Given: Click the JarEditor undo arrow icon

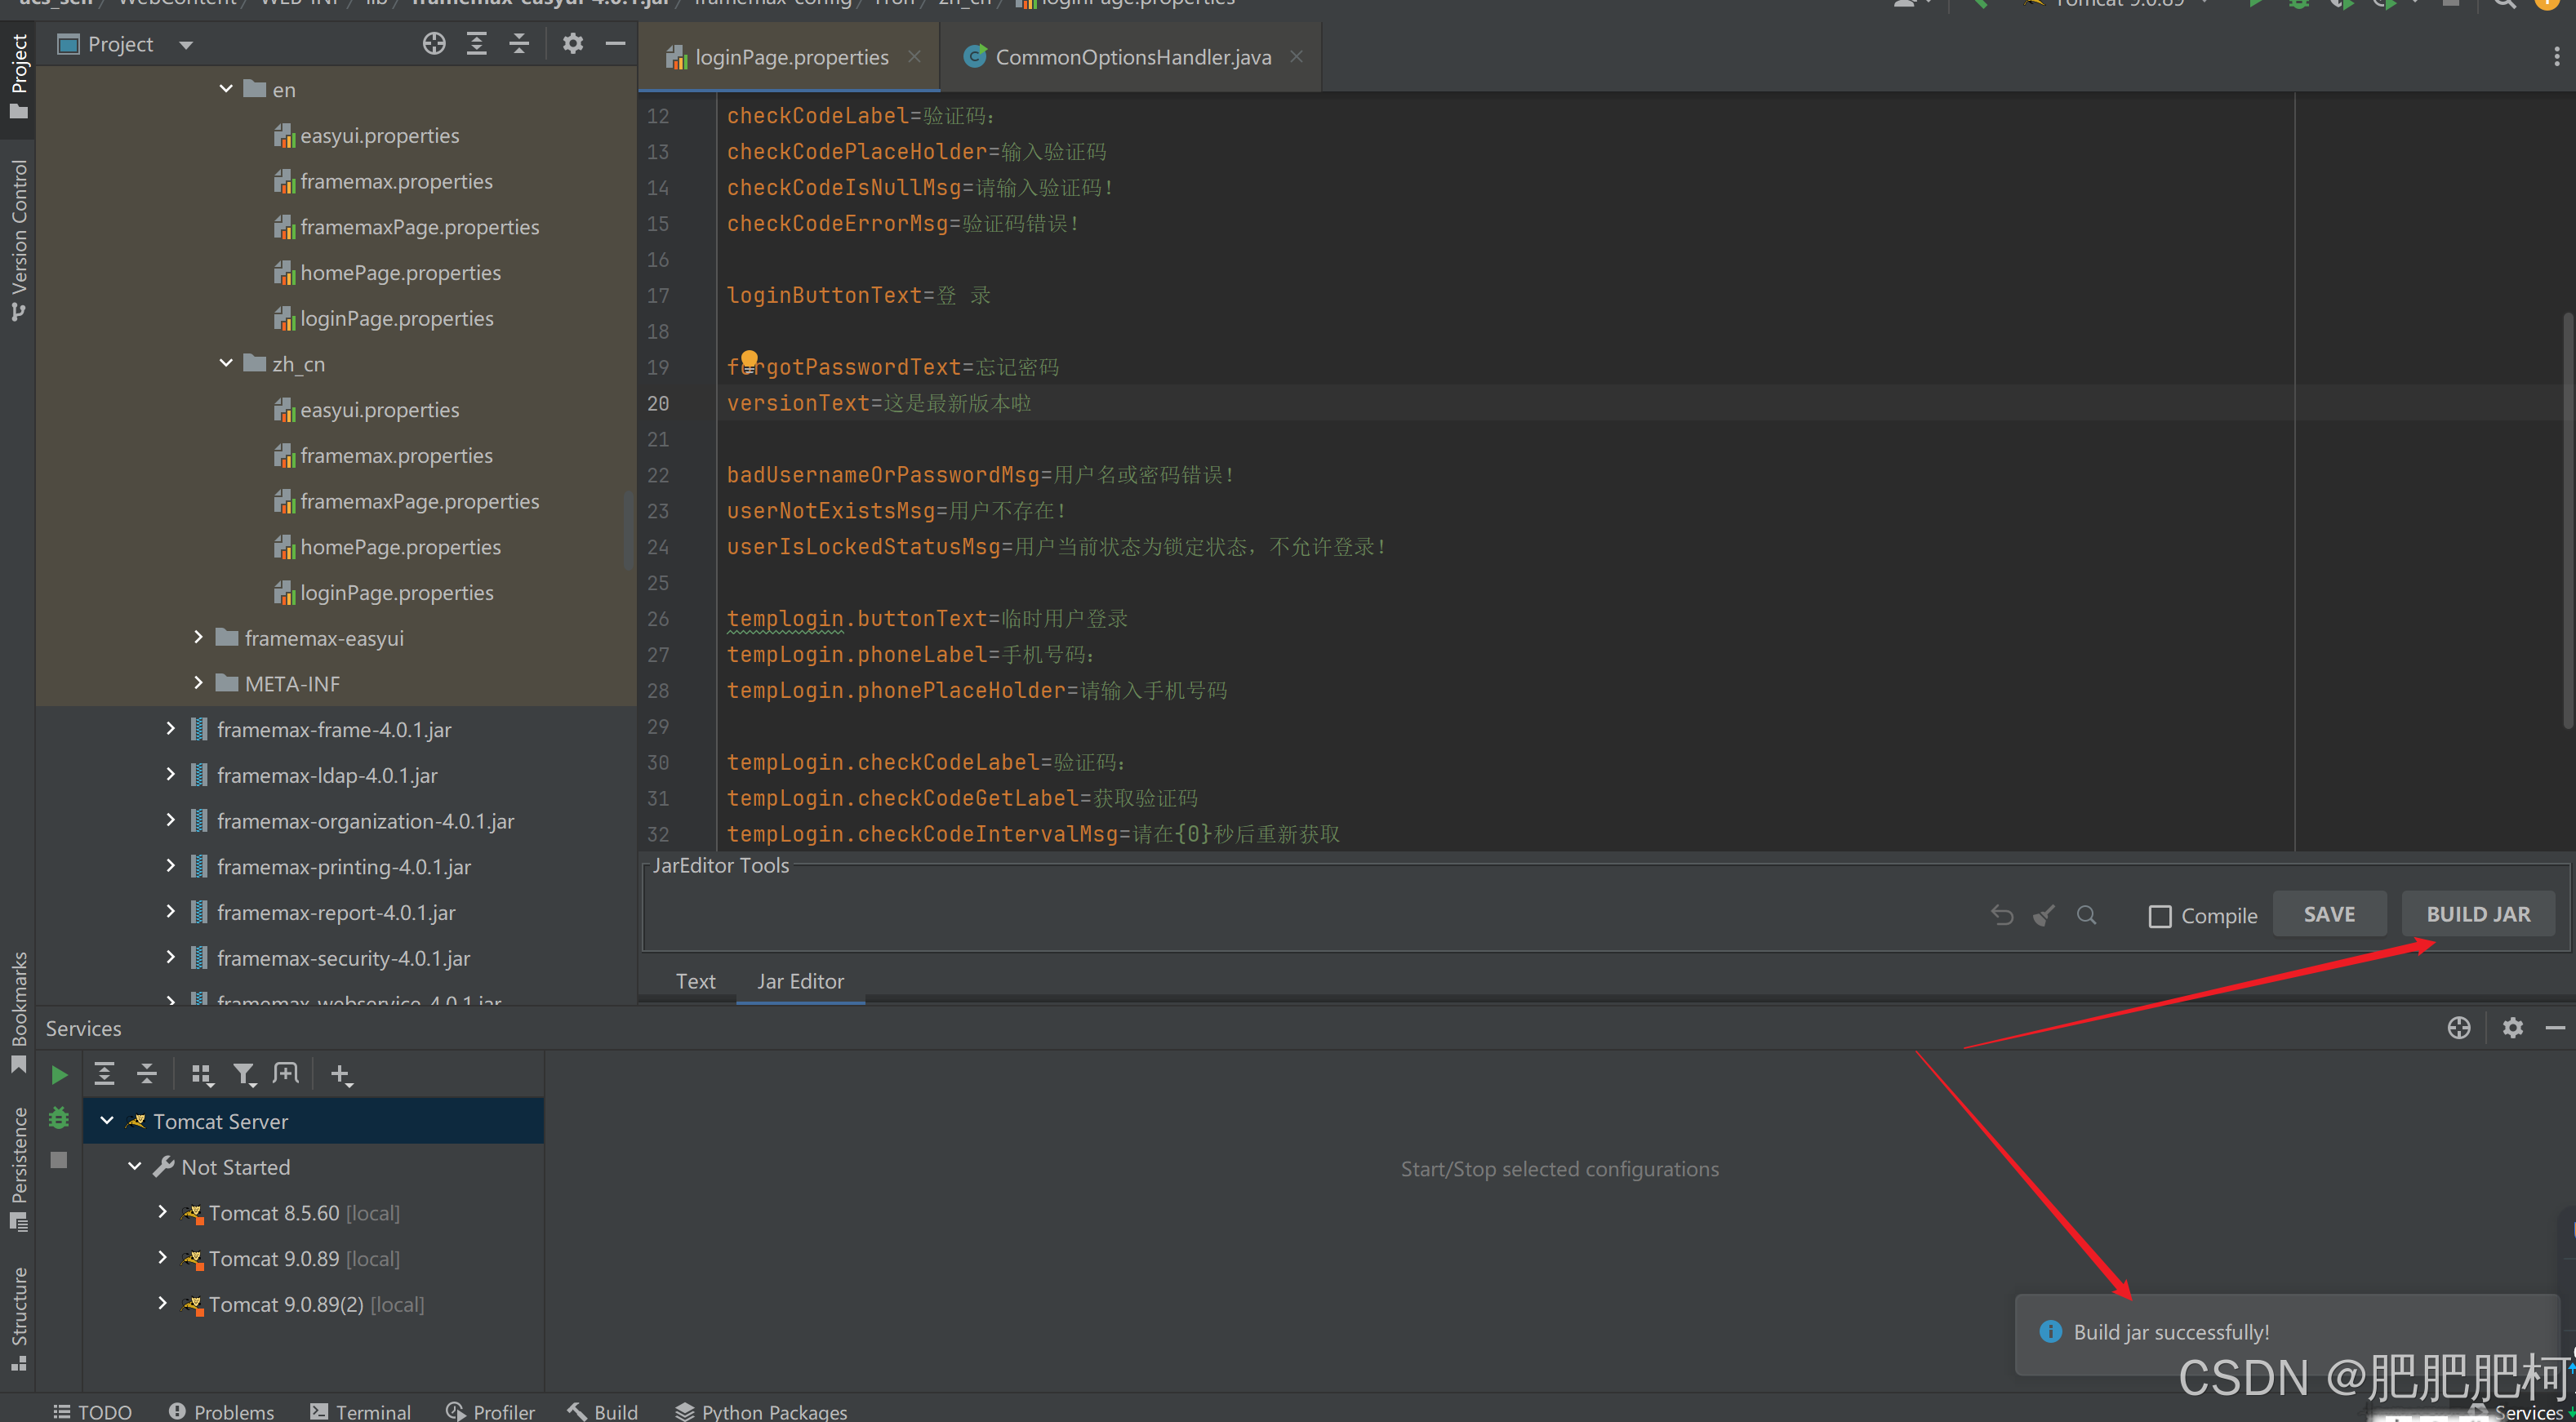Looking at the screenshot, I should click(x=2002, y=915).
